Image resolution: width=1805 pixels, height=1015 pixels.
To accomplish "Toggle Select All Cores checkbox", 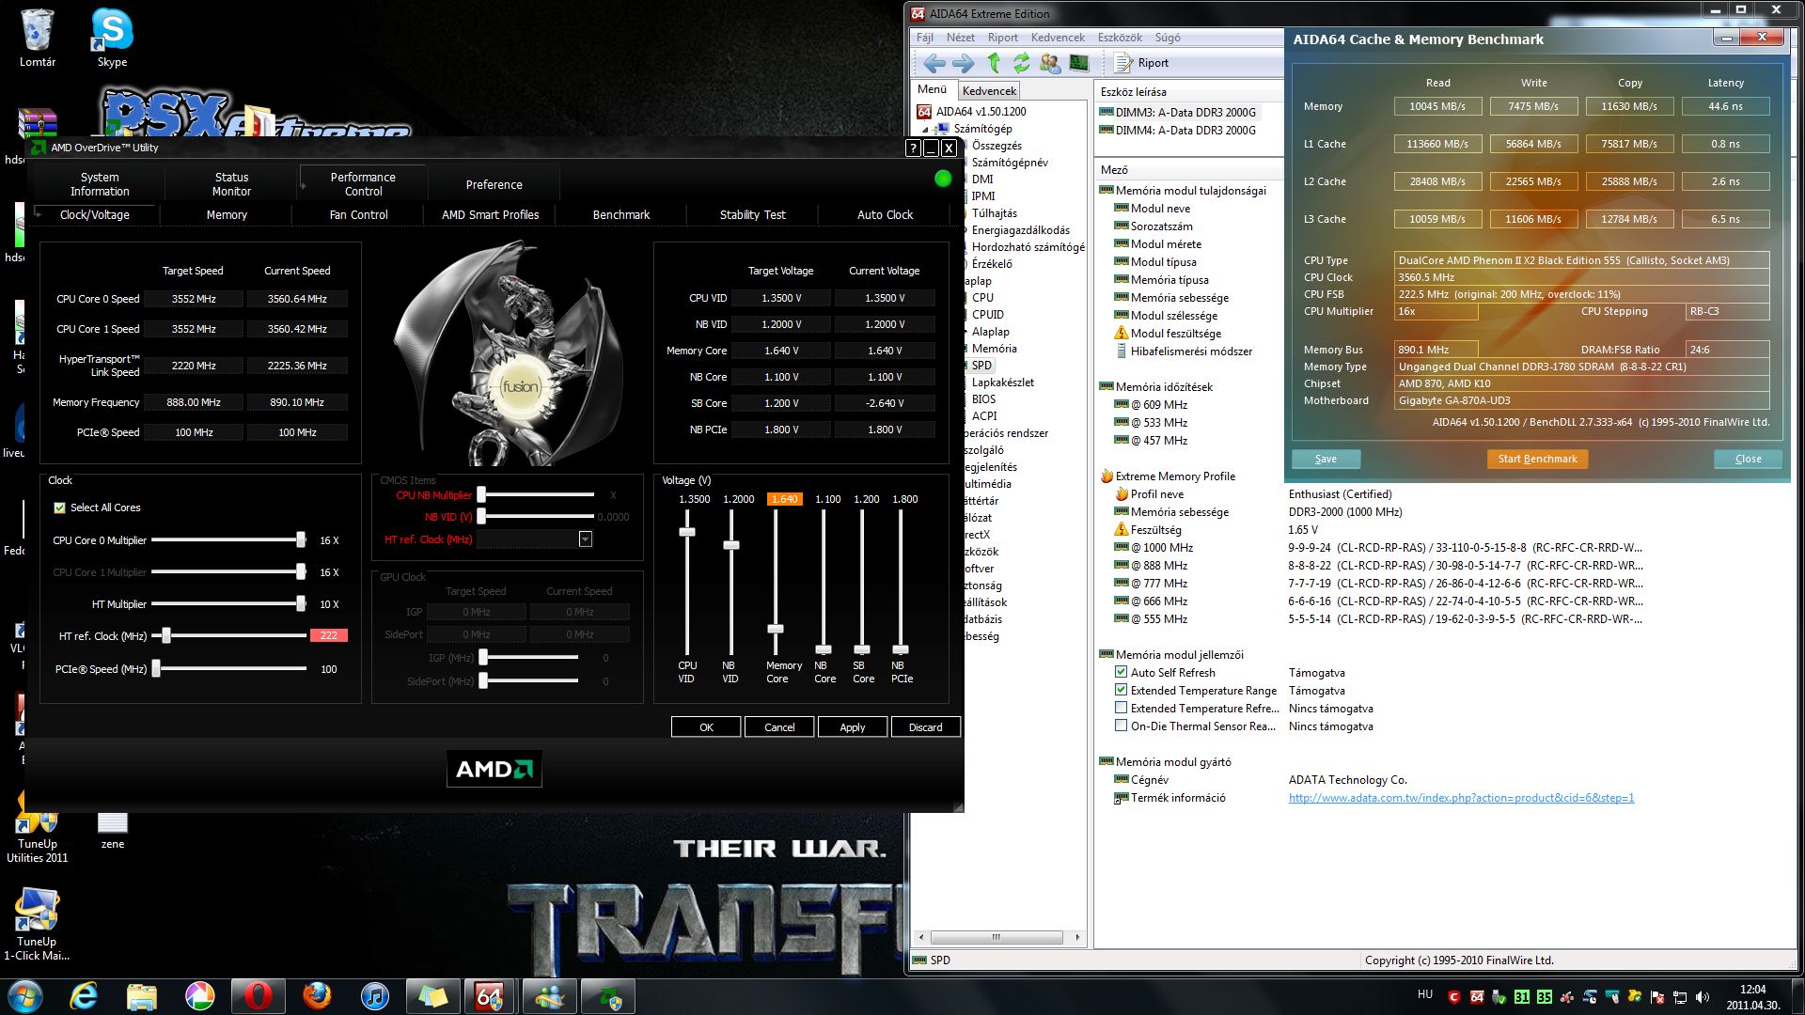I will coord(60,508).
